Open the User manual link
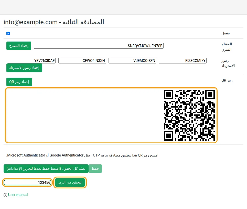Viewport: 247px width, 209px height. coord(18,195)
